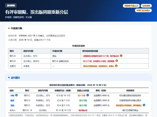This screenshot has width=157, height=117.
Task: Click the 作者拟投清单 table caption
Action: (x=78, y=46)
